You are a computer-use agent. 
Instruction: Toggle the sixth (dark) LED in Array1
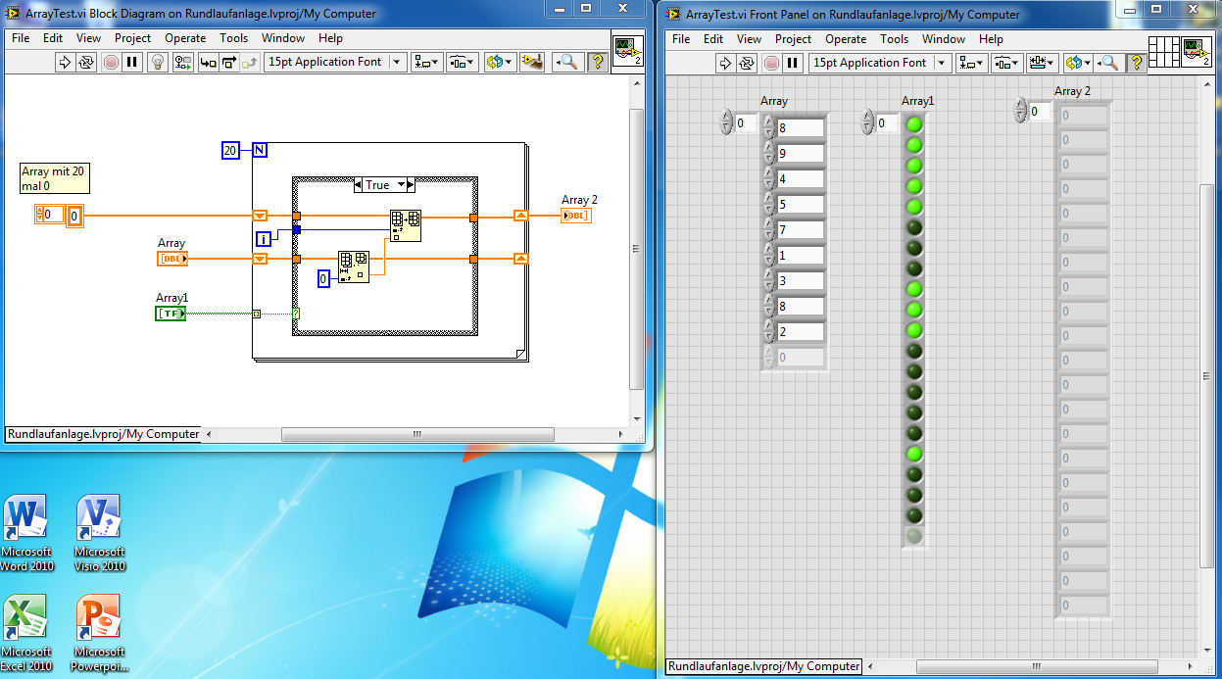click(x=914, y=227)
